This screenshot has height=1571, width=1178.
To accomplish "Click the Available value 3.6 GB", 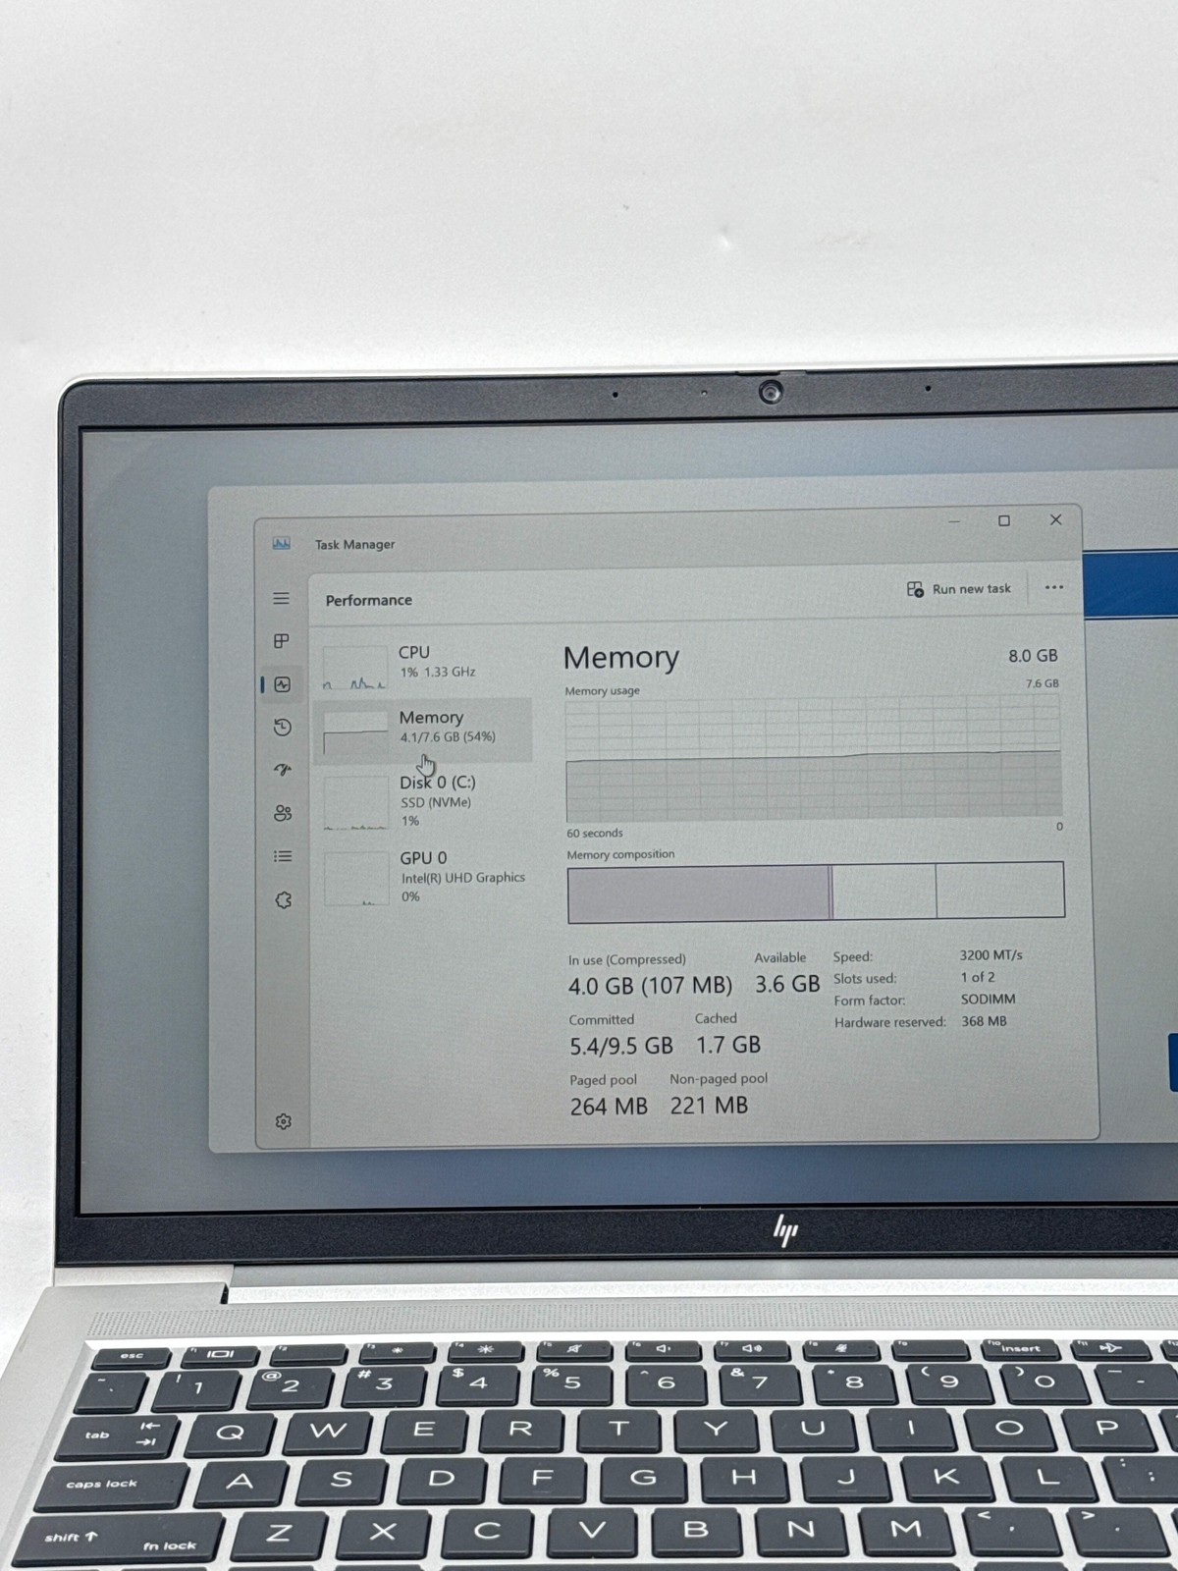I will pyautogui.click(x=787, y=984).
